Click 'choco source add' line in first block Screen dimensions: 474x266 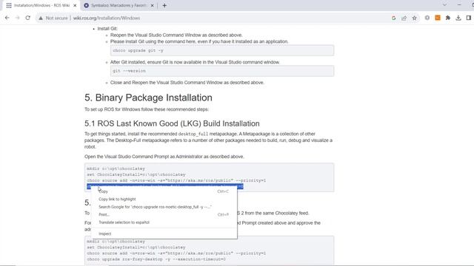point(176,180)
